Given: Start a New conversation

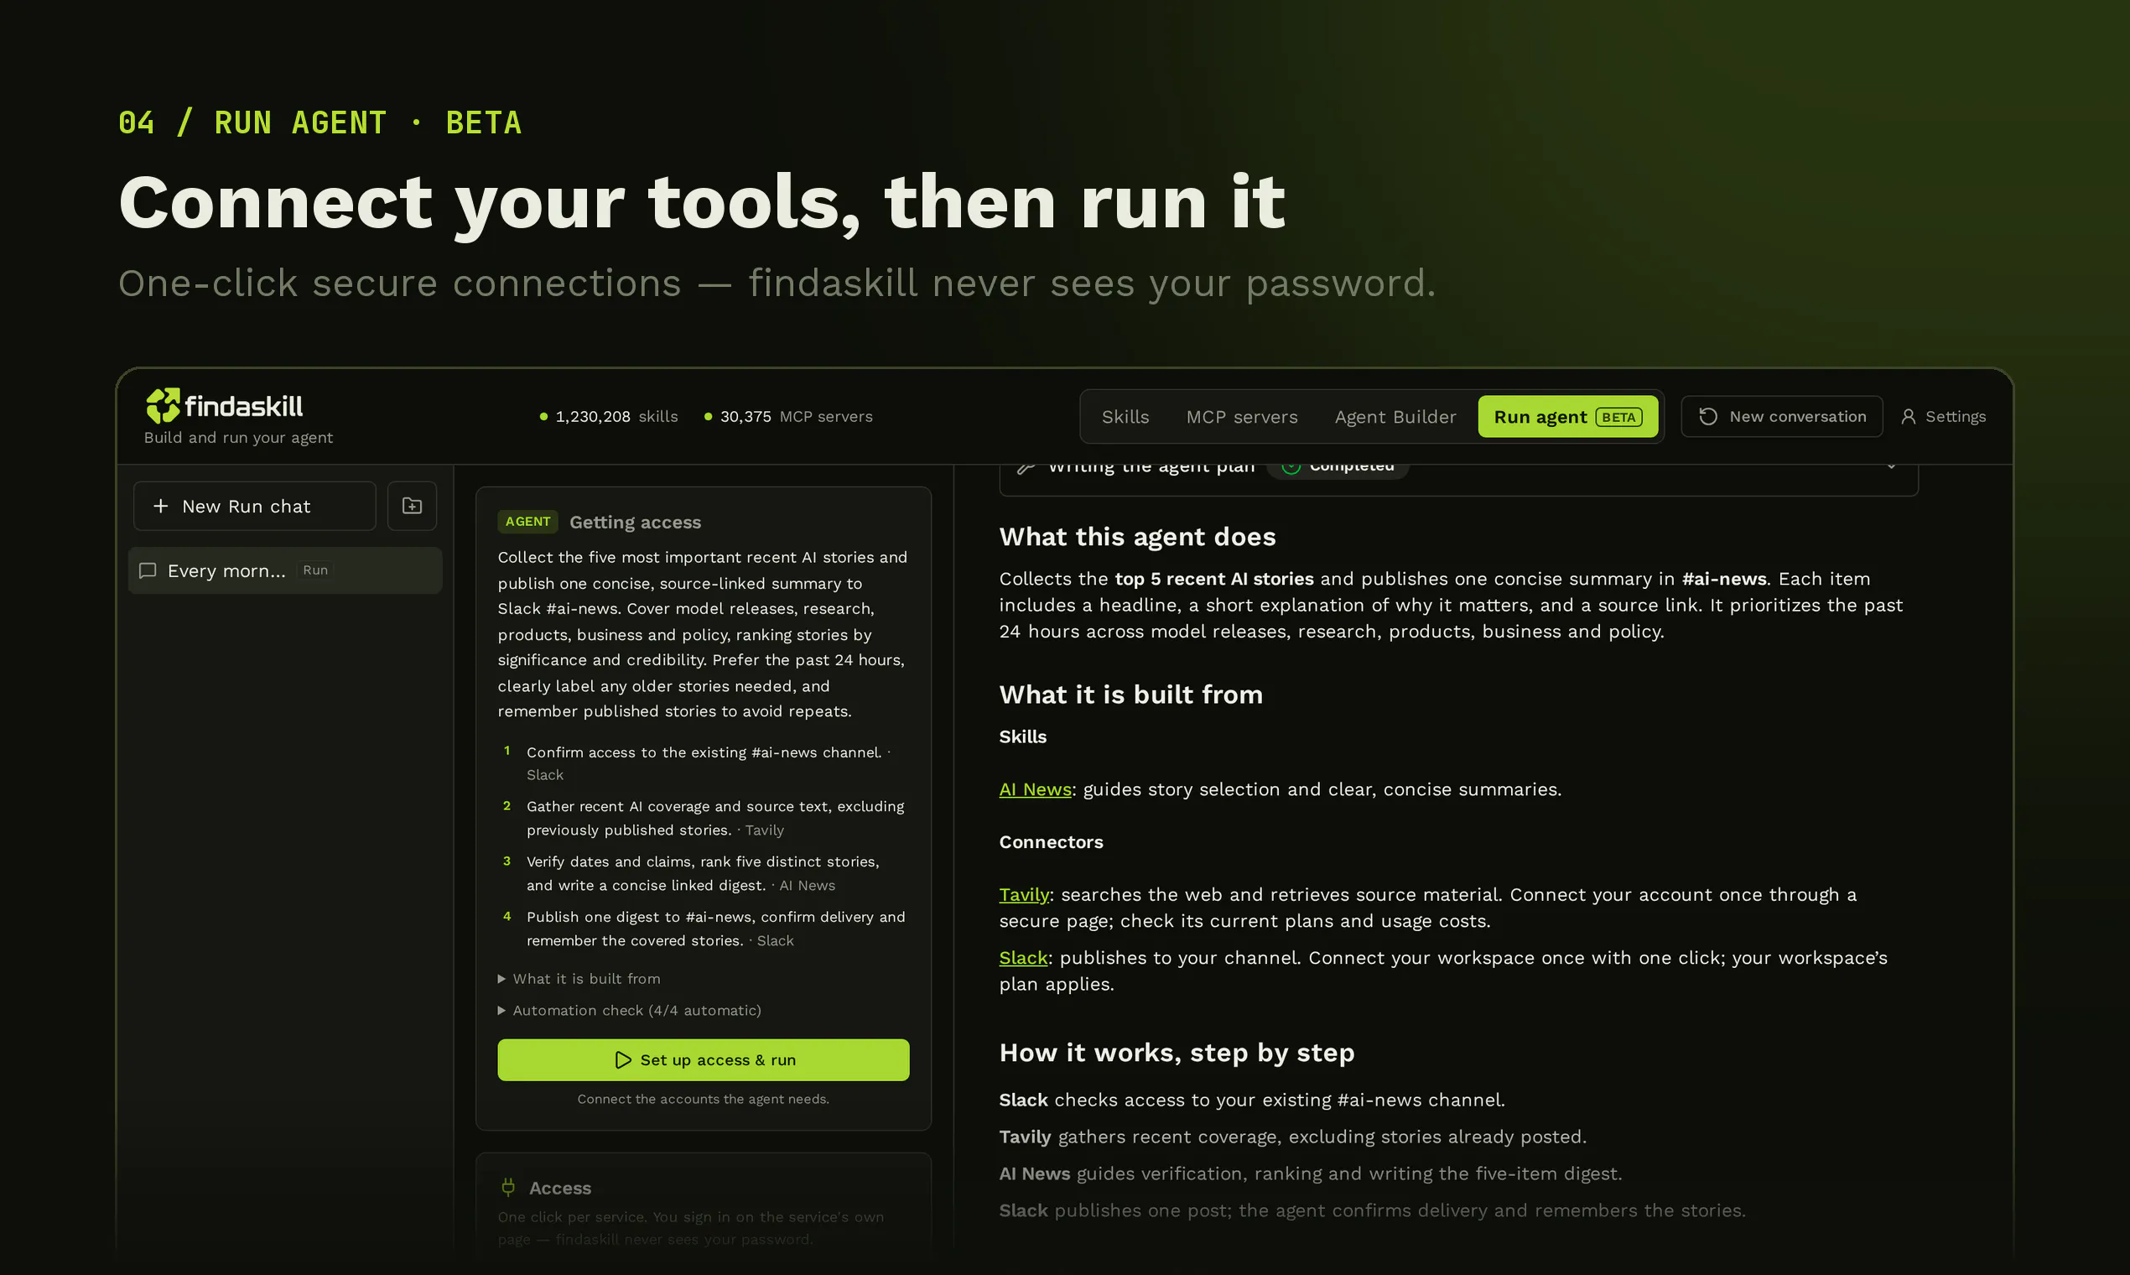Looking at the screenshot, I should pos(1781,417).
